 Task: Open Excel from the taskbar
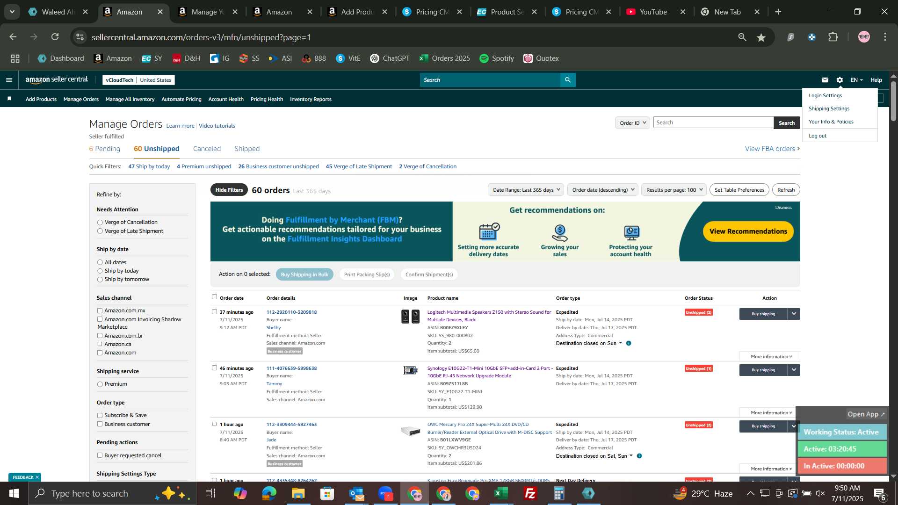click(501, 493)
